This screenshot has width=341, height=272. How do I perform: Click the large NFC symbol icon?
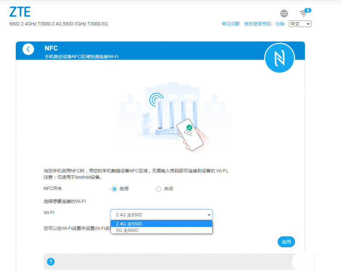280,58
